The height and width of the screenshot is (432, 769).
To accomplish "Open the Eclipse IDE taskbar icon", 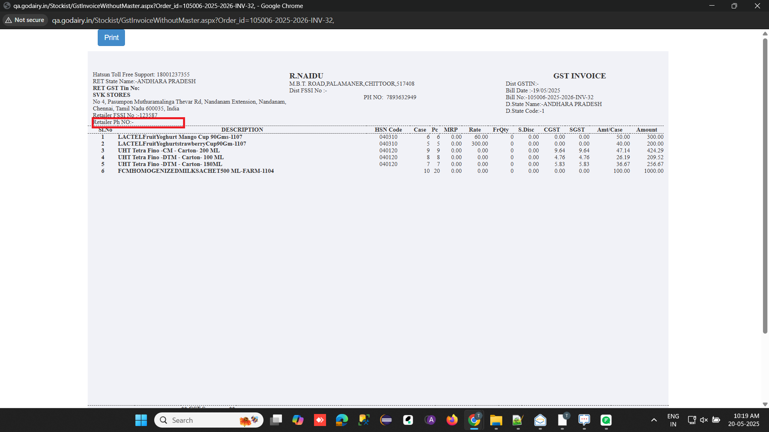I will coord(386,420).
